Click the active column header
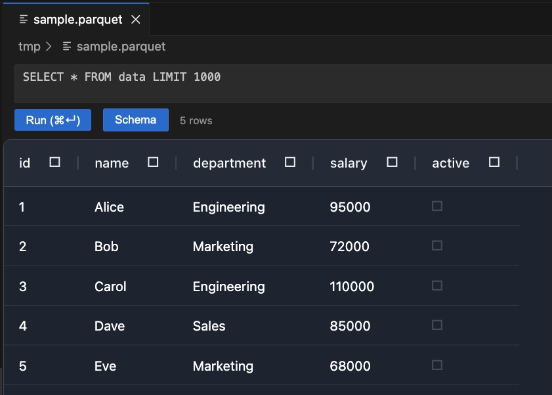The width and height of the screenshot is (552, 395). coord(451,163)
